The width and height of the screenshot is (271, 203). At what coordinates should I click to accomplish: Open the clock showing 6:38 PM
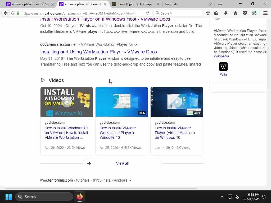[x=251, y=197]
